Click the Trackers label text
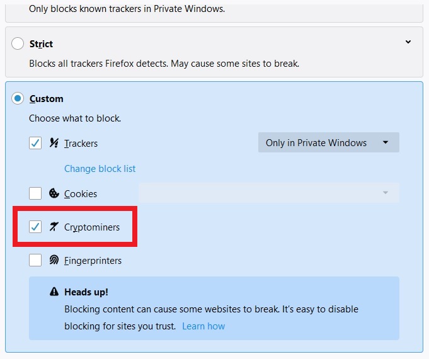The height and width of the screenshot is (359, 429). 81,144
